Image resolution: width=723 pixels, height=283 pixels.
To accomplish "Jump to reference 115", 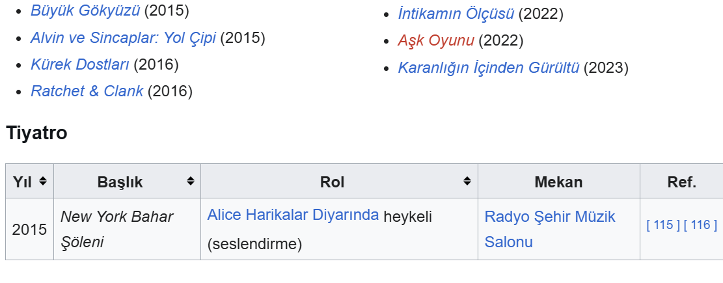I will tap(663, 225).
